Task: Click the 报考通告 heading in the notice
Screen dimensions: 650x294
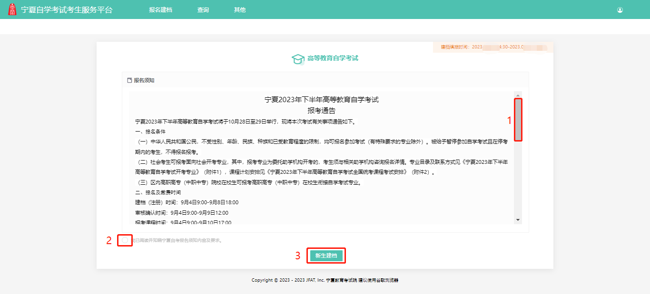Action: [321, 110]
